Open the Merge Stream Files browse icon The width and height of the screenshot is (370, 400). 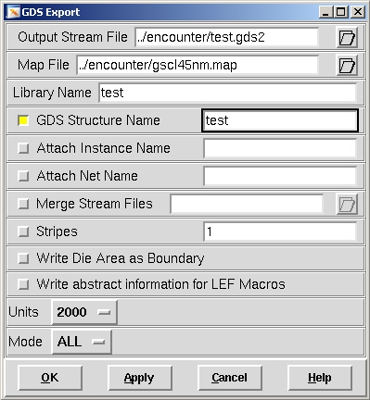pos(347,204)
